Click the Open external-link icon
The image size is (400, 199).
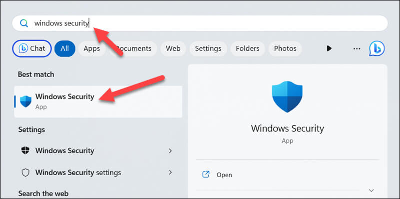205,175
